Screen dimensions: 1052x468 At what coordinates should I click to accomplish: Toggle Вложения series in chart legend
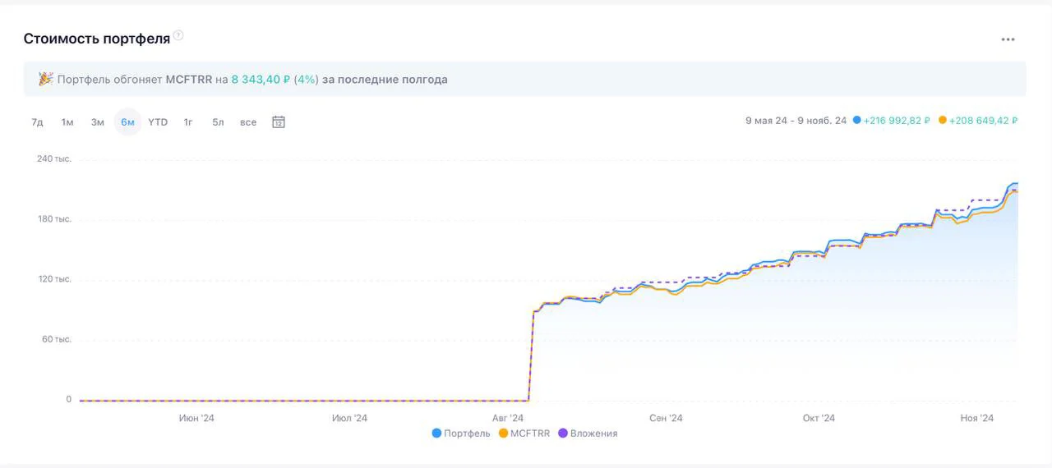pyautogui.click(x=588, y=434)
